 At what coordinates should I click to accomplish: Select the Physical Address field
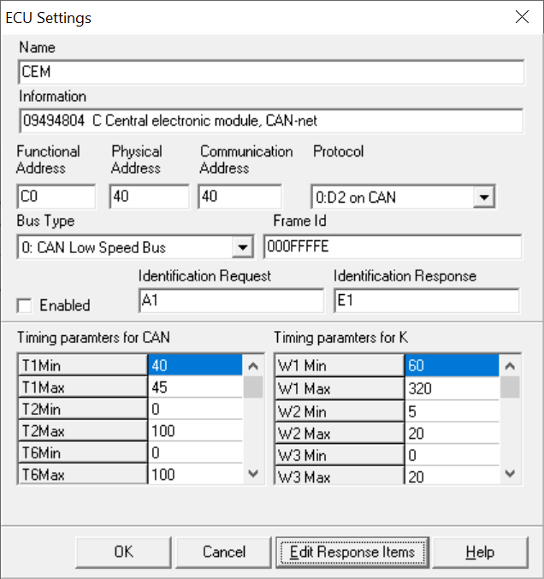149,197
